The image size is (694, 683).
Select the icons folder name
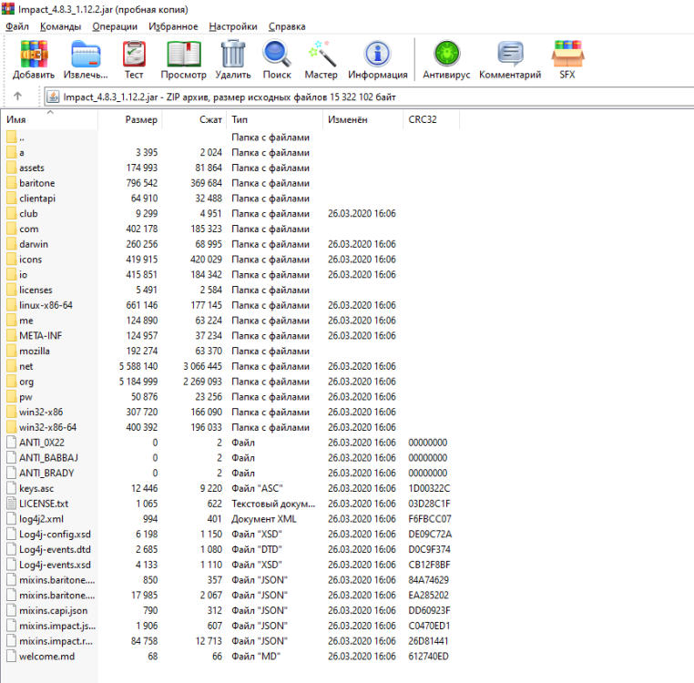(x=31, y=260)
